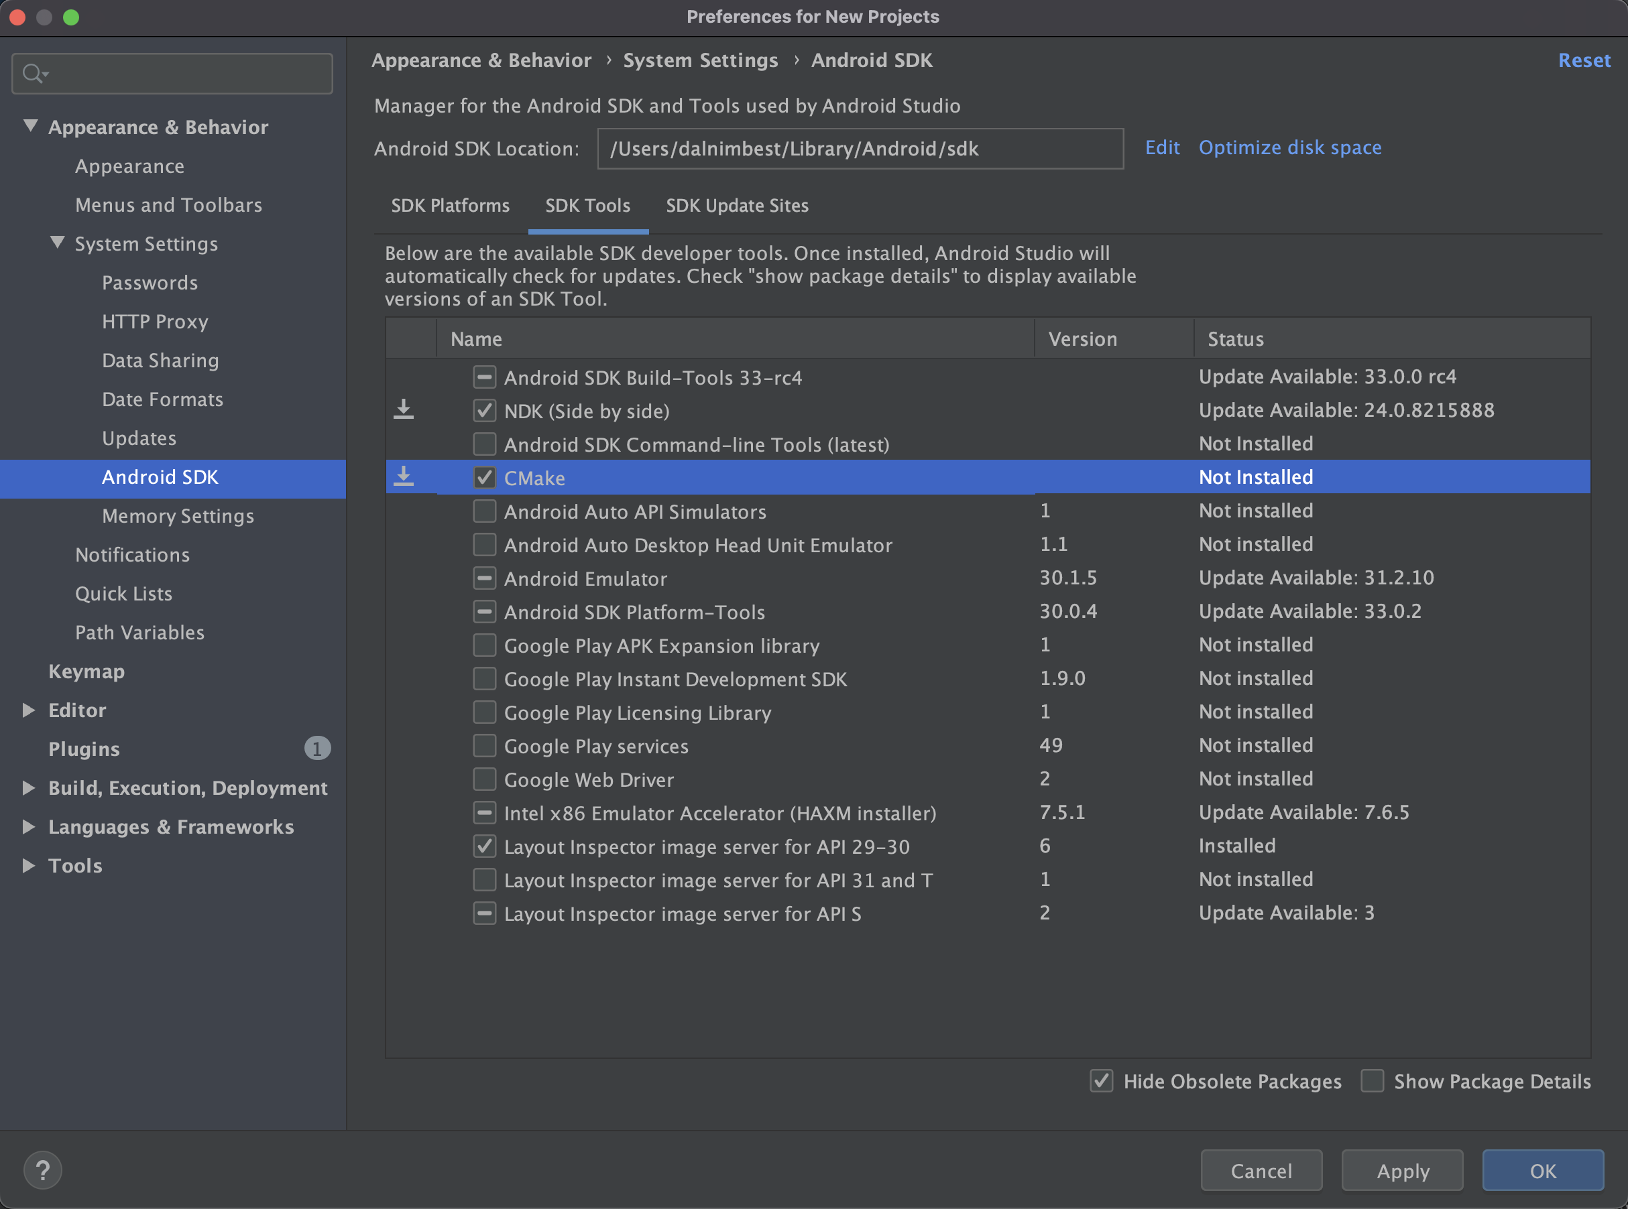Image resolution: width=1628 pixels, height=1209 pixels.
Task: Toggle Android SDK Build-Tools 33-rc4 checkbox
Action: tap(485, 377)
